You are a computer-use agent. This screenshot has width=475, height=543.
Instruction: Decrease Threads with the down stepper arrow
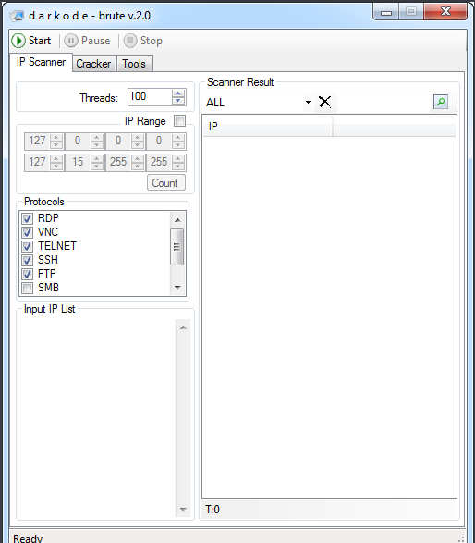(178, 101)
